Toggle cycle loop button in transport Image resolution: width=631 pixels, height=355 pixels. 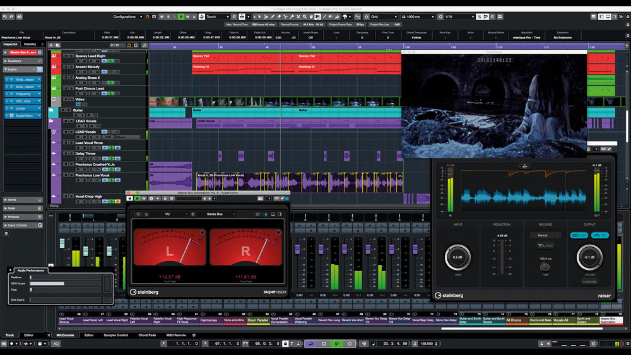[x=310, y=344]
